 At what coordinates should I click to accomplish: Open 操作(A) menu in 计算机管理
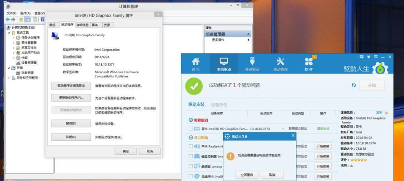(25, 13)
